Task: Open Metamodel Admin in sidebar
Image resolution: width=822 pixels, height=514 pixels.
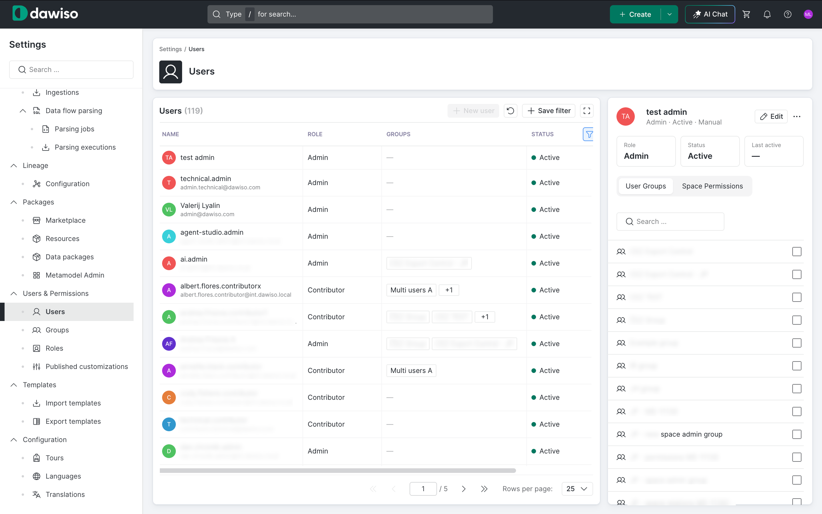Action: coord(75,275)
